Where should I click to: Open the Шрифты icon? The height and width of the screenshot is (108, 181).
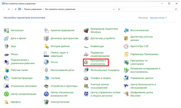pos(6,102)
